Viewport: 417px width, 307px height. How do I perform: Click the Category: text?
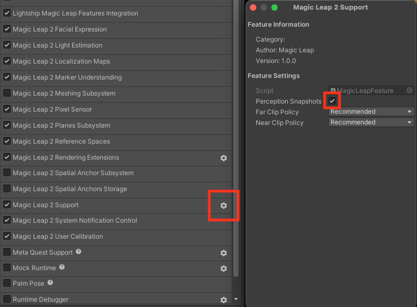click(271, 40)
